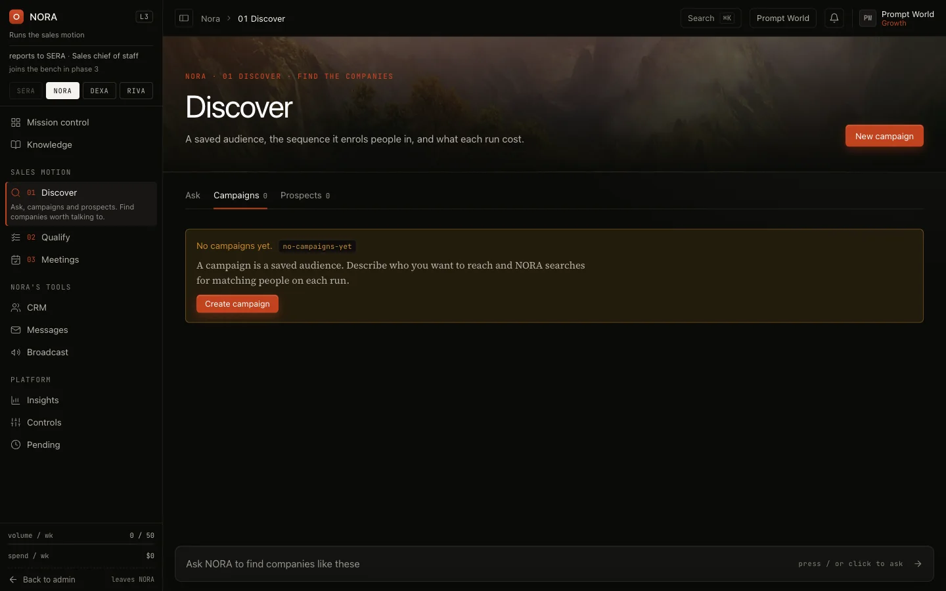Open the notifications bell
Image resolution: width=946 pixels, height=591 pixels.
[x=834, y=18]
